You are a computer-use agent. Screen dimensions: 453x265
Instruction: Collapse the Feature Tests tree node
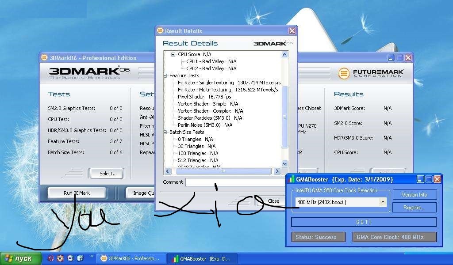click(x=165, y=76)
